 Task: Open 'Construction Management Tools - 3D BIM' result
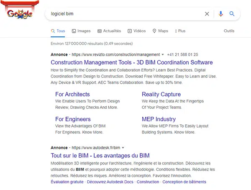[132, 62]
